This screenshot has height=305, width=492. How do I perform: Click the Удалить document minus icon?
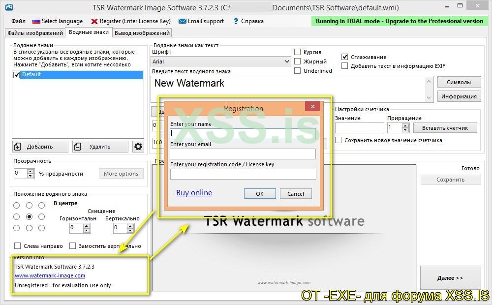tap(78, 147)
